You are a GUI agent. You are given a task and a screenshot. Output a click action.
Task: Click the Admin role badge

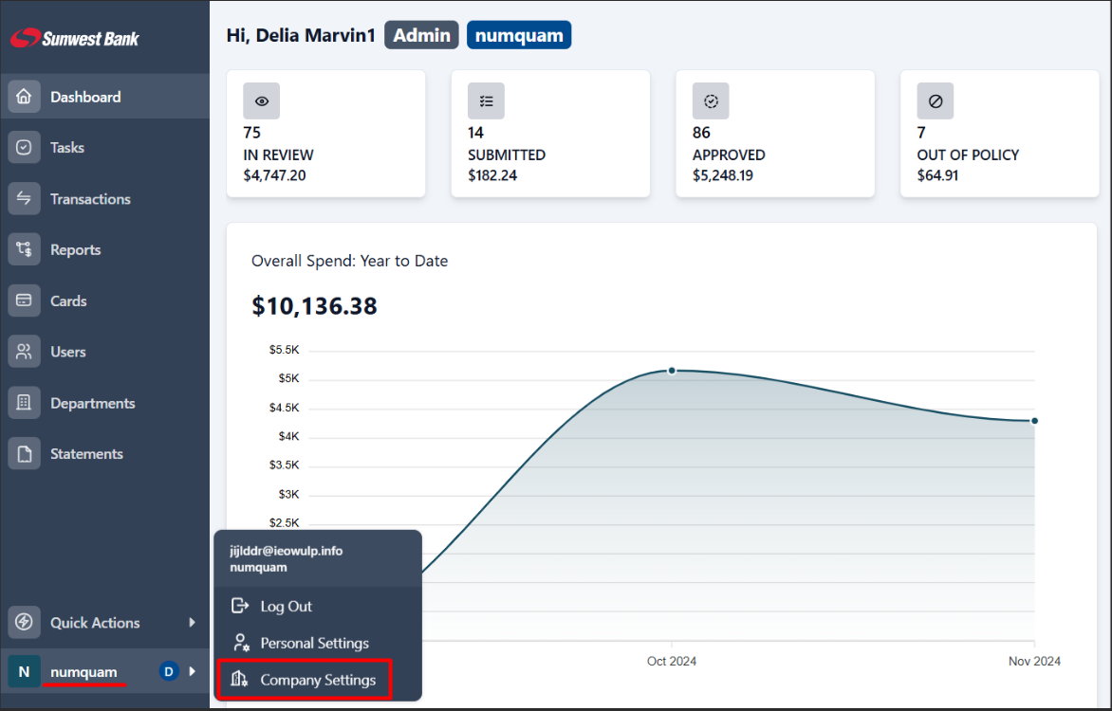point(421,35)
